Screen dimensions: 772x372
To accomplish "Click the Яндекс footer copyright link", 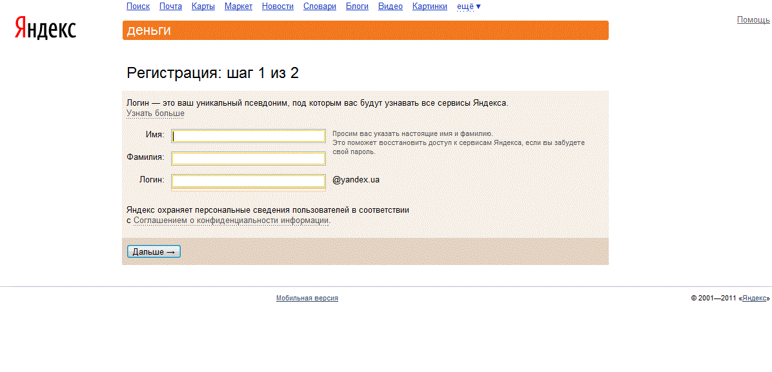I will click(754, 299).
